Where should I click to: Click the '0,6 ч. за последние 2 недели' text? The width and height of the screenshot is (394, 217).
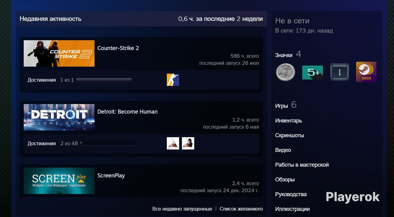click(x=220, y=19)
